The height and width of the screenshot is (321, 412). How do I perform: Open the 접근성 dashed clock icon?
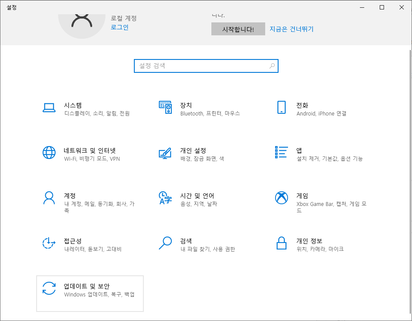[x=49, y=243]
